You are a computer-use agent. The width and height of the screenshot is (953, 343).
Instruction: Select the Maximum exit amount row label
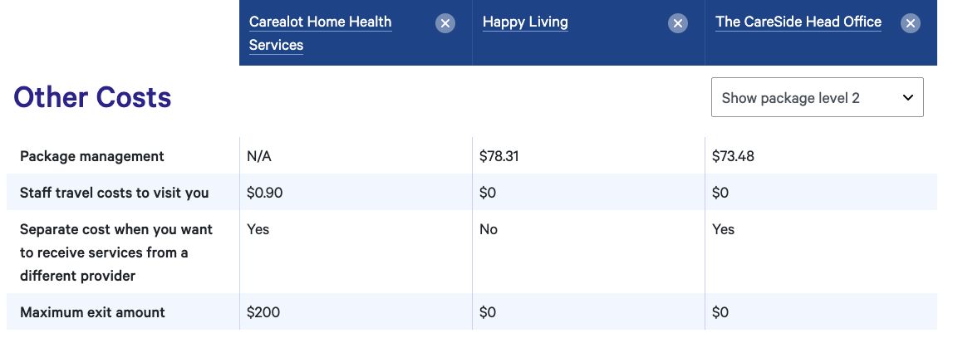92,312
